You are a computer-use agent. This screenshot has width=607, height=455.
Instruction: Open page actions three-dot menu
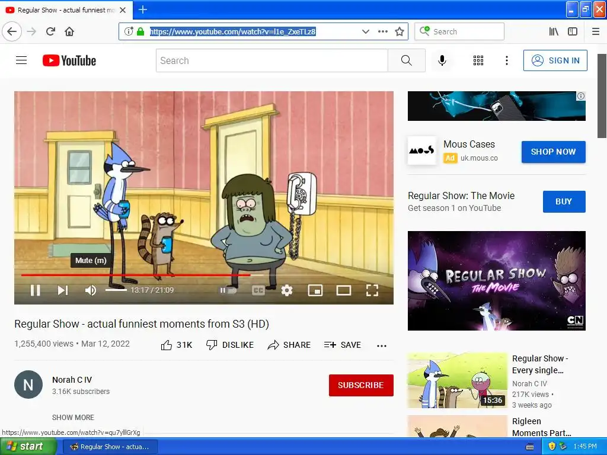[382, 31]
